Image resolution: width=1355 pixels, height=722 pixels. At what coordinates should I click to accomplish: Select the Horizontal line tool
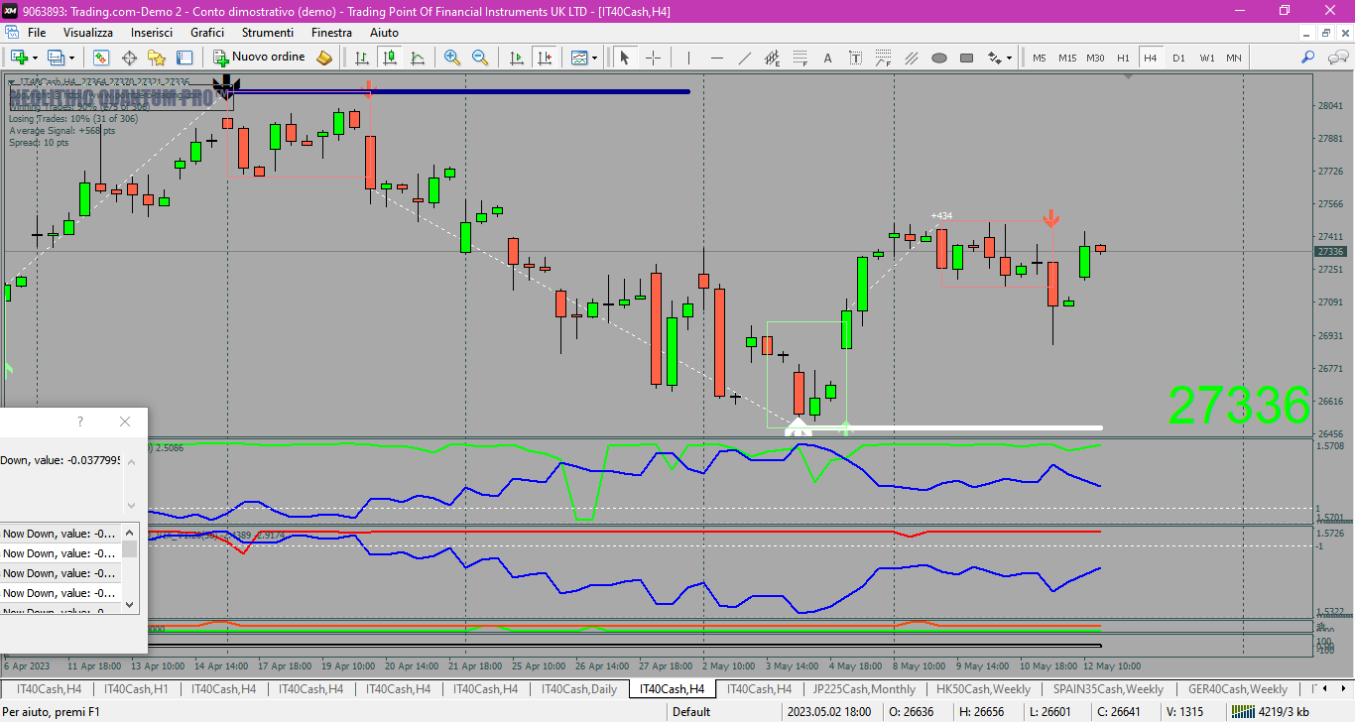point(716,58)
